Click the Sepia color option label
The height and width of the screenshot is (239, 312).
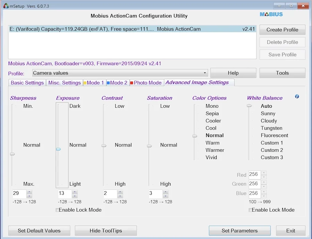pyautogui.click(x=212, y=114)
